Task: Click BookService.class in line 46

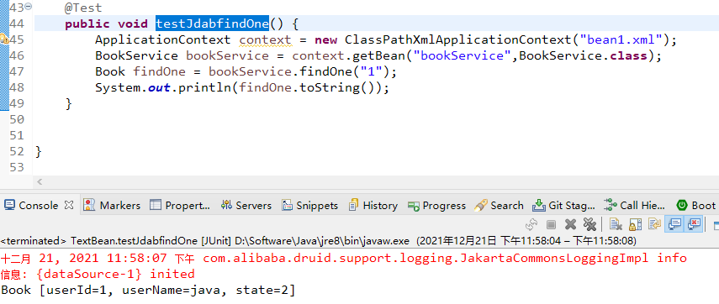Action: 583,56
